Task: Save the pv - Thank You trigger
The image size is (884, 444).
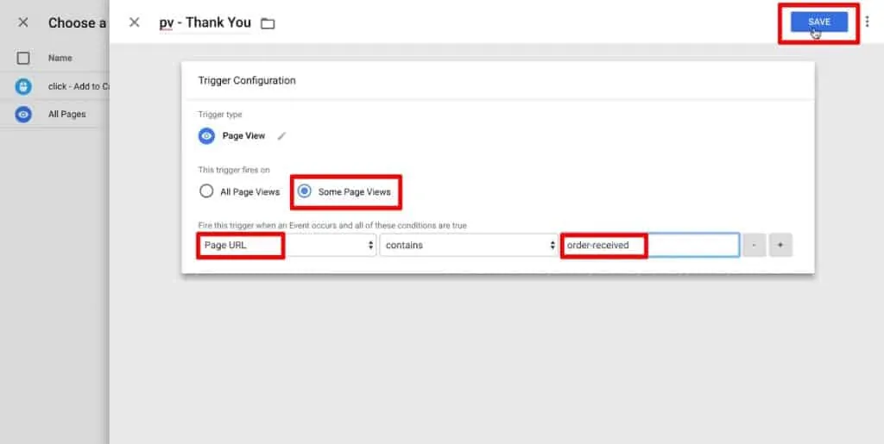Action: point(818,22)
